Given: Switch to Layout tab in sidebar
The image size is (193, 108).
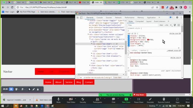Looking at the screenshot, I should pyautogui.click(x=149, y=21).
